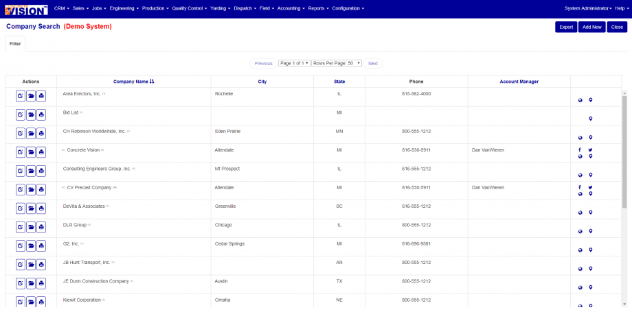Go to the Next page
This screenshot has width=632, height=312.
(x=373, y=64)
